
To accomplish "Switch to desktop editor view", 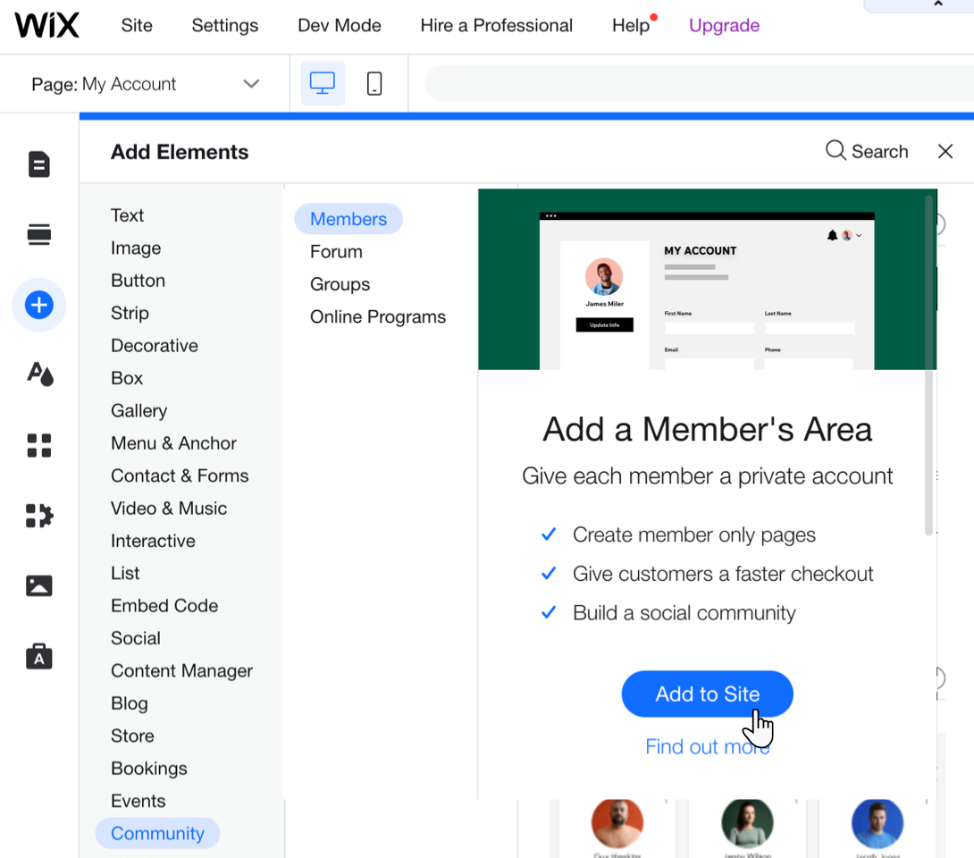I will [321, 82].
